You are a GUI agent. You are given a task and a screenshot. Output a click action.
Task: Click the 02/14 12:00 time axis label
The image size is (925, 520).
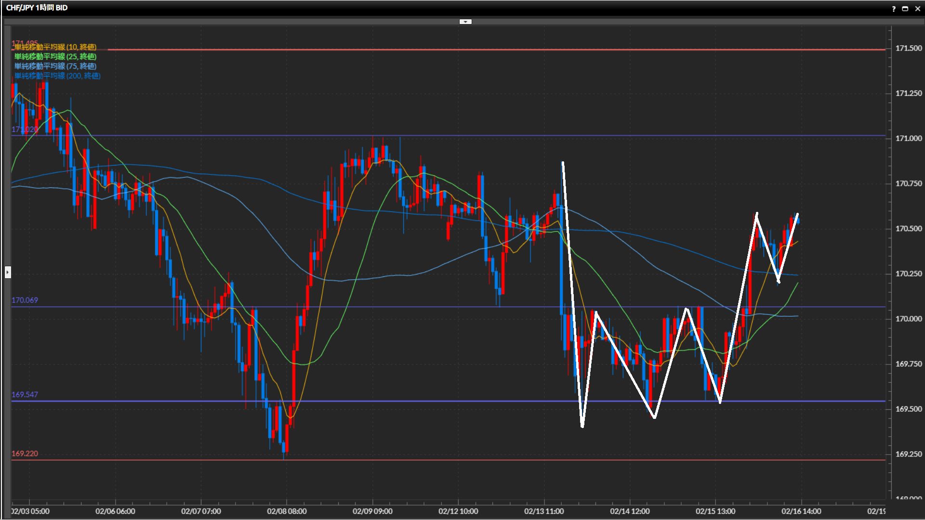click(630, 511)
